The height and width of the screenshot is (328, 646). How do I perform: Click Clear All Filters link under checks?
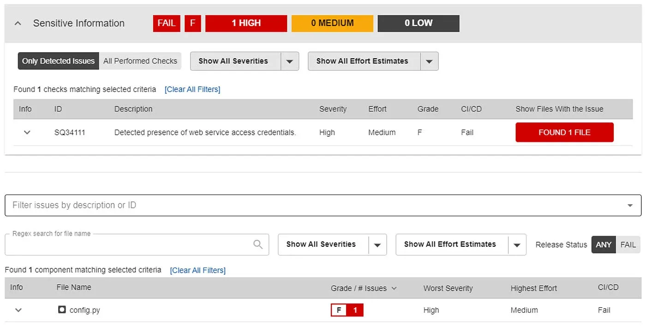pyautogui.click(x=192, y=89)
